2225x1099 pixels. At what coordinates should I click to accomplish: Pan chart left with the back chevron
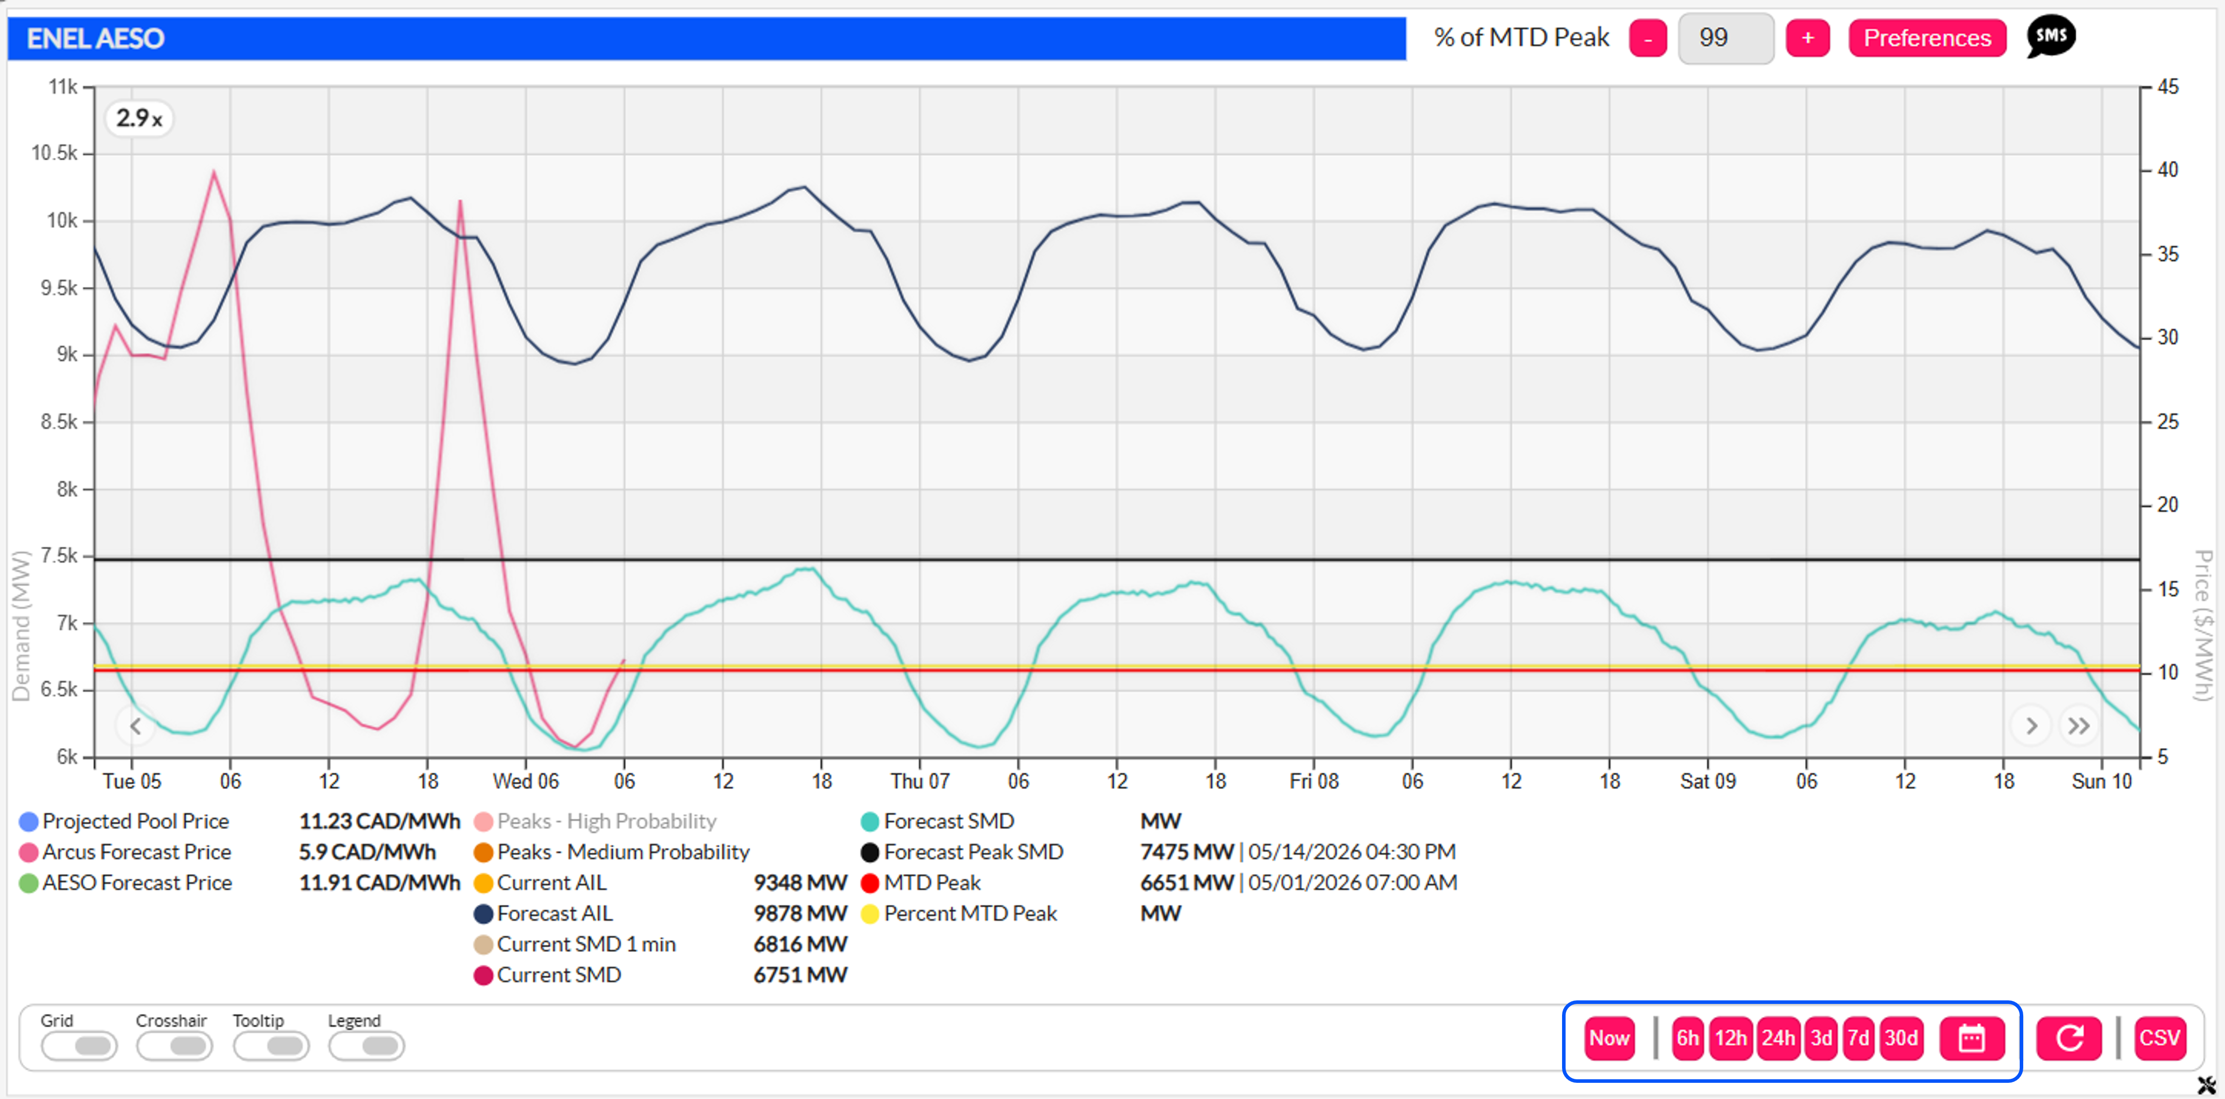pyautogui.click(x=136, y=726)
